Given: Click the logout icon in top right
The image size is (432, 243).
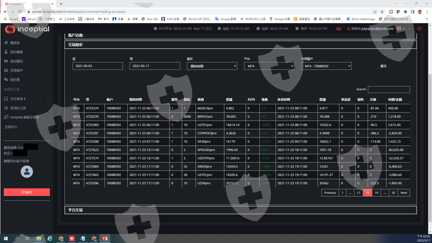Looking at the screenshot, I should 419,29.
